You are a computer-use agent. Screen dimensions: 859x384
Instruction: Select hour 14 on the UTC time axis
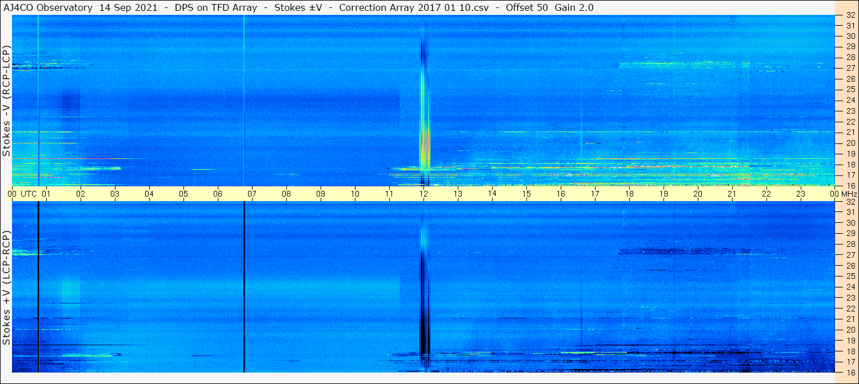click(492, 194)
